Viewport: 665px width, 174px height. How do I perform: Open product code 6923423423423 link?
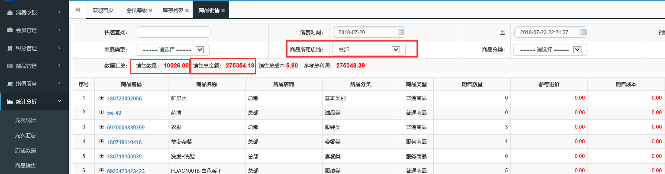(x=126, y=171)
